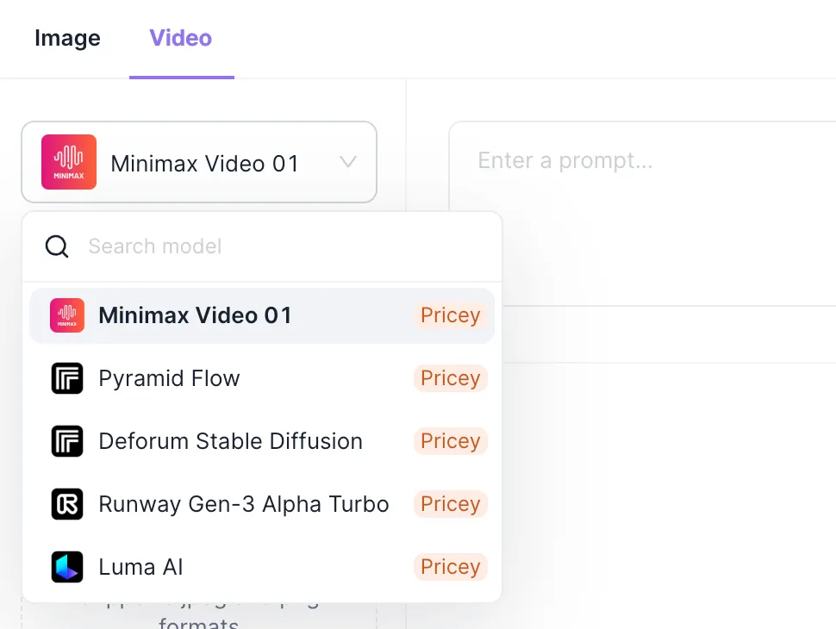
Task: Select Pyramid Flow model option
Action: [x=170, y=378]
